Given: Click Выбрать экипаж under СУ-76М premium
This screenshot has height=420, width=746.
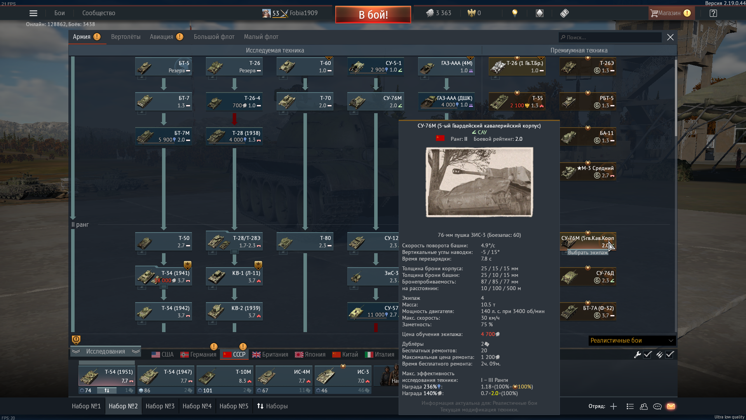Looking at the screenshot, I should [588, 253].
